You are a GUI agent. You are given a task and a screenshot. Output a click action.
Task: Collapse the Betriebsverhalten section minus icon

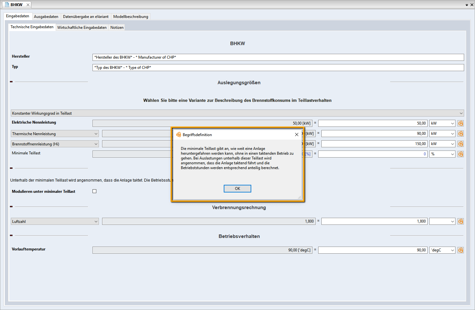coord(11,235)
